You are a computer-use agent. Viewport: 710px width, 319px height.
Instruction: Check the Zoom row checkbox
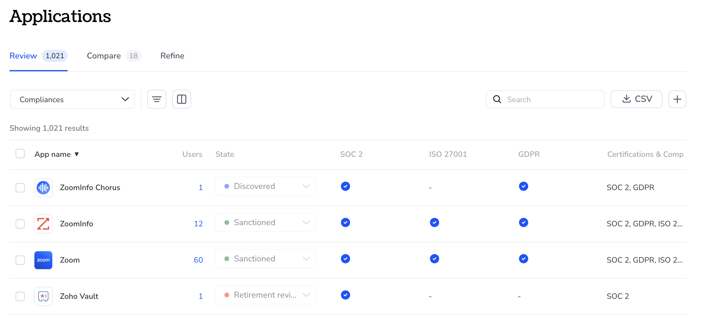coord(20,260)
